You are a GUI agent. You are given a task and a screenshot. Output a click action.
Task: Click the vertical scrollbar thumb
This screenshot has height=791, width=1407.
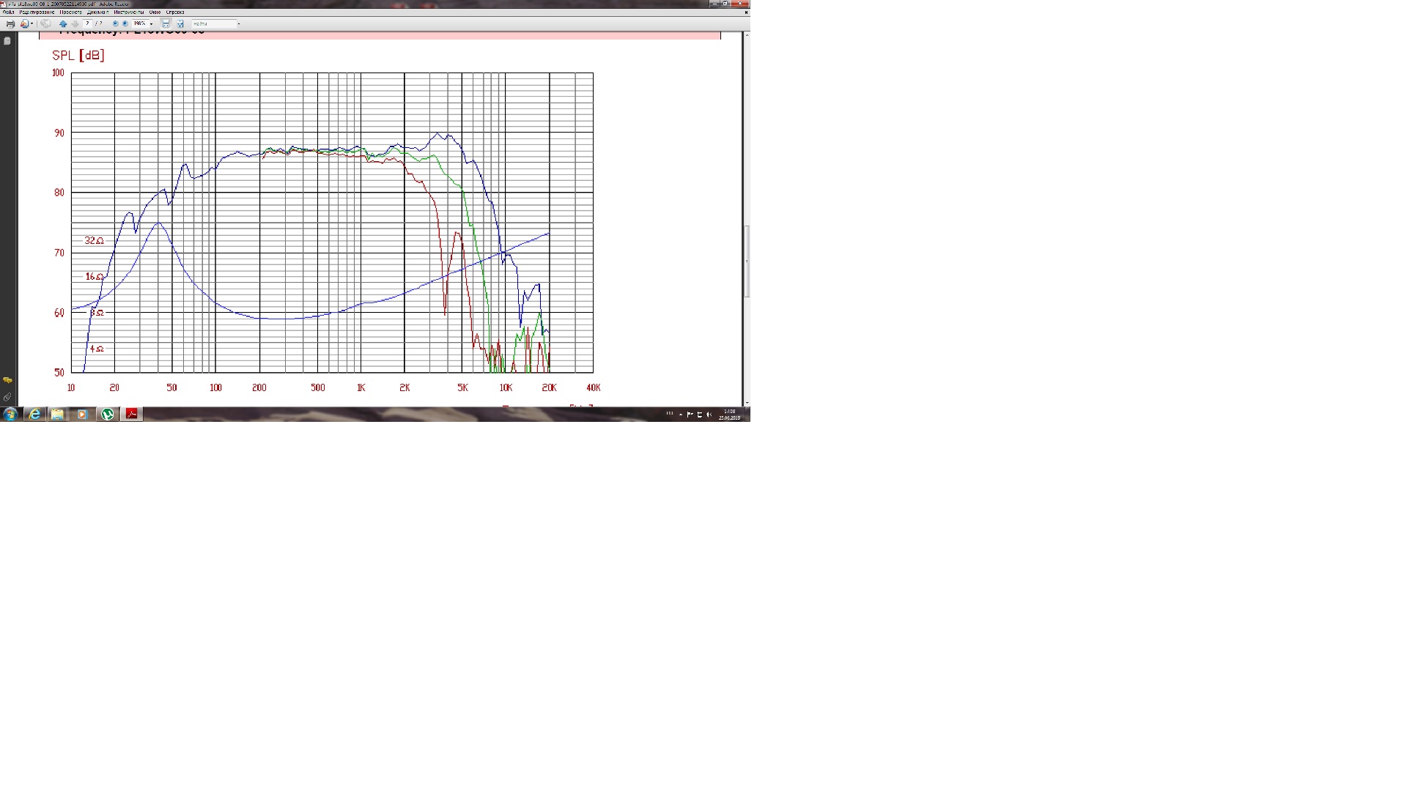click(747, 260)
